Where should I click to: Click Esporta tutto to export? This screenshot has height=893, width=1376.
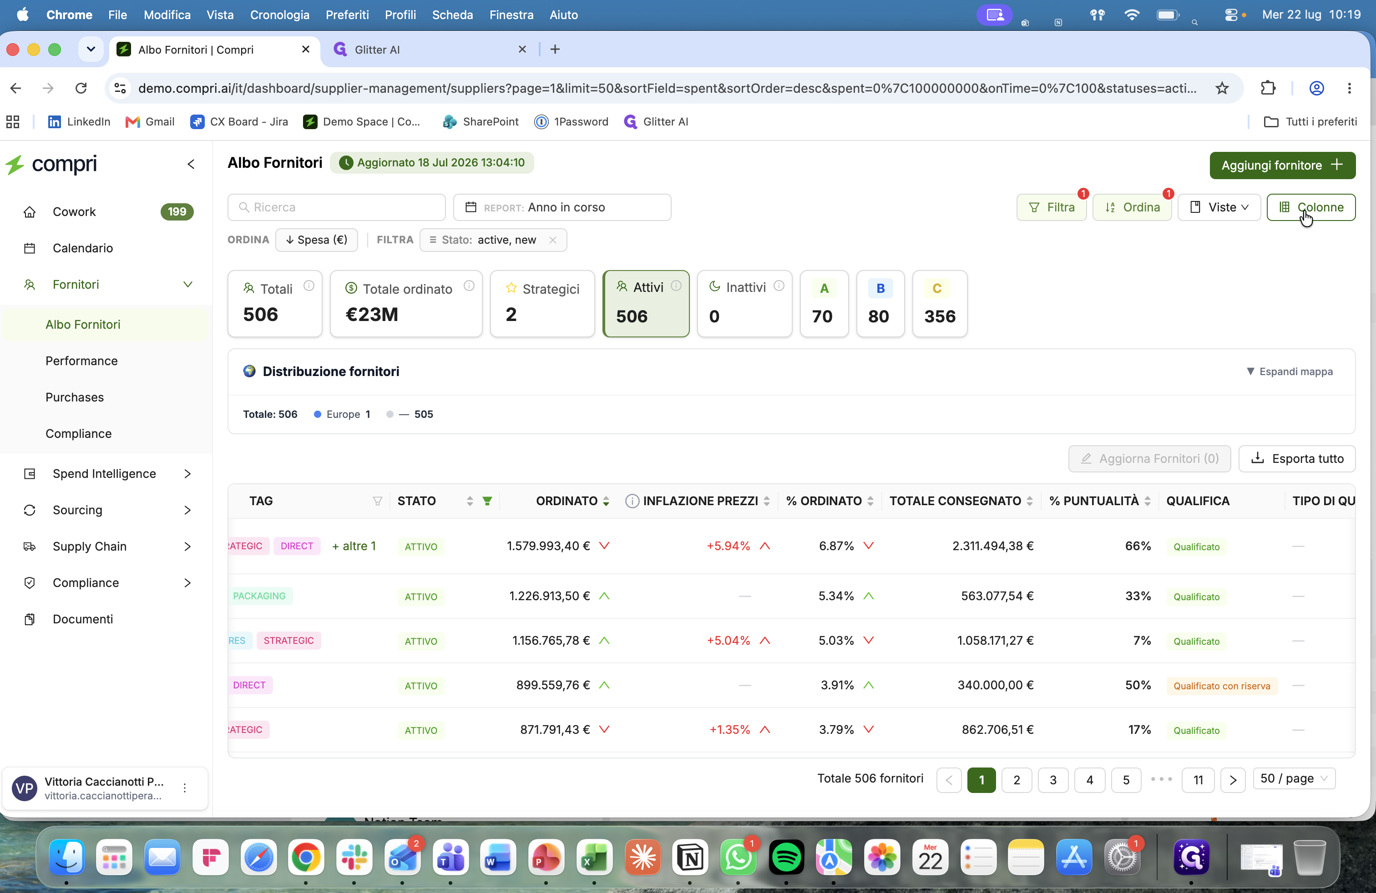click(x=1297, y=459)
